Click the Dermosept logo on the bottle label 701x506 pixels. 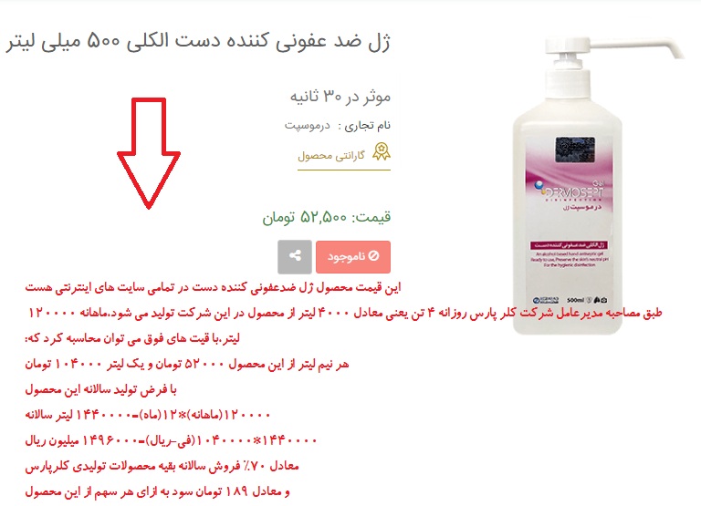pos(569,192)
